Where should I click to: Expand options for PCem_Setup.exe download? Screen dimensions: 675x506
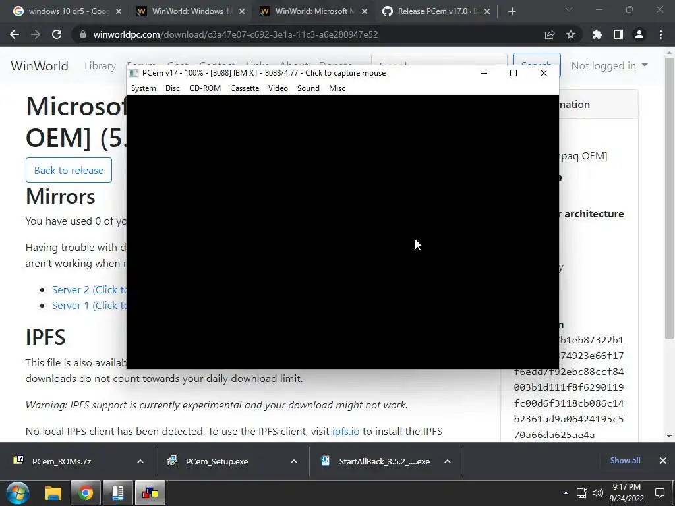pyautogui.click(x=294, y=461)
